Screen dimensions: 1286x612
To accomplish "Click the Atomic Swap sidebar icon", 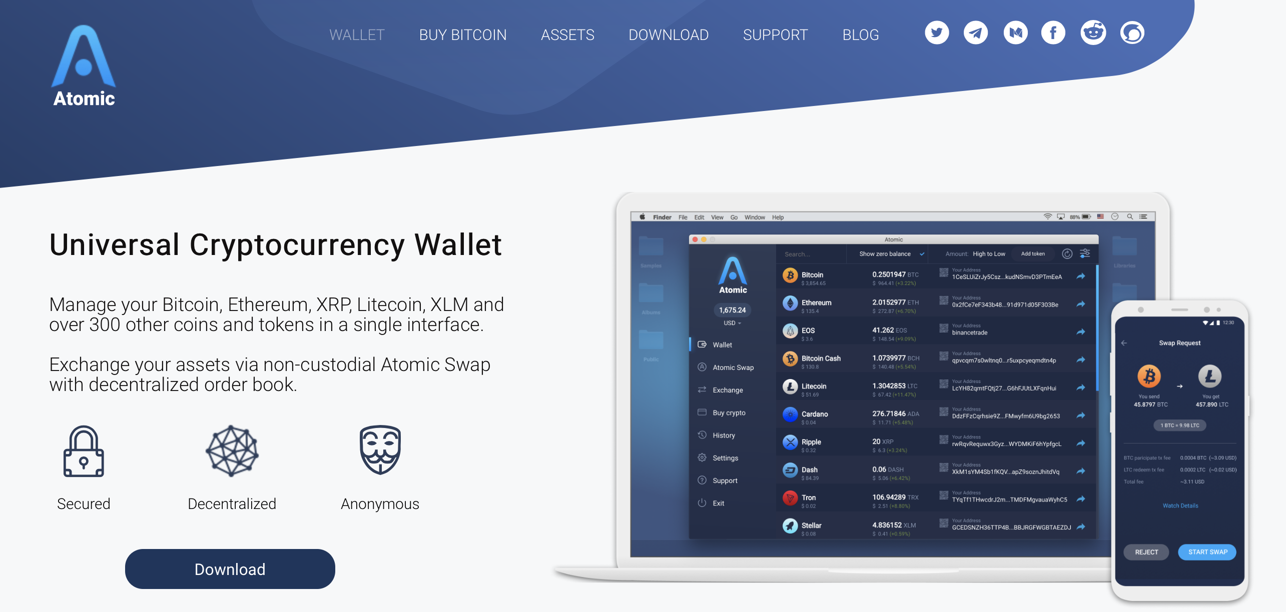I will (x=703, y=367).
